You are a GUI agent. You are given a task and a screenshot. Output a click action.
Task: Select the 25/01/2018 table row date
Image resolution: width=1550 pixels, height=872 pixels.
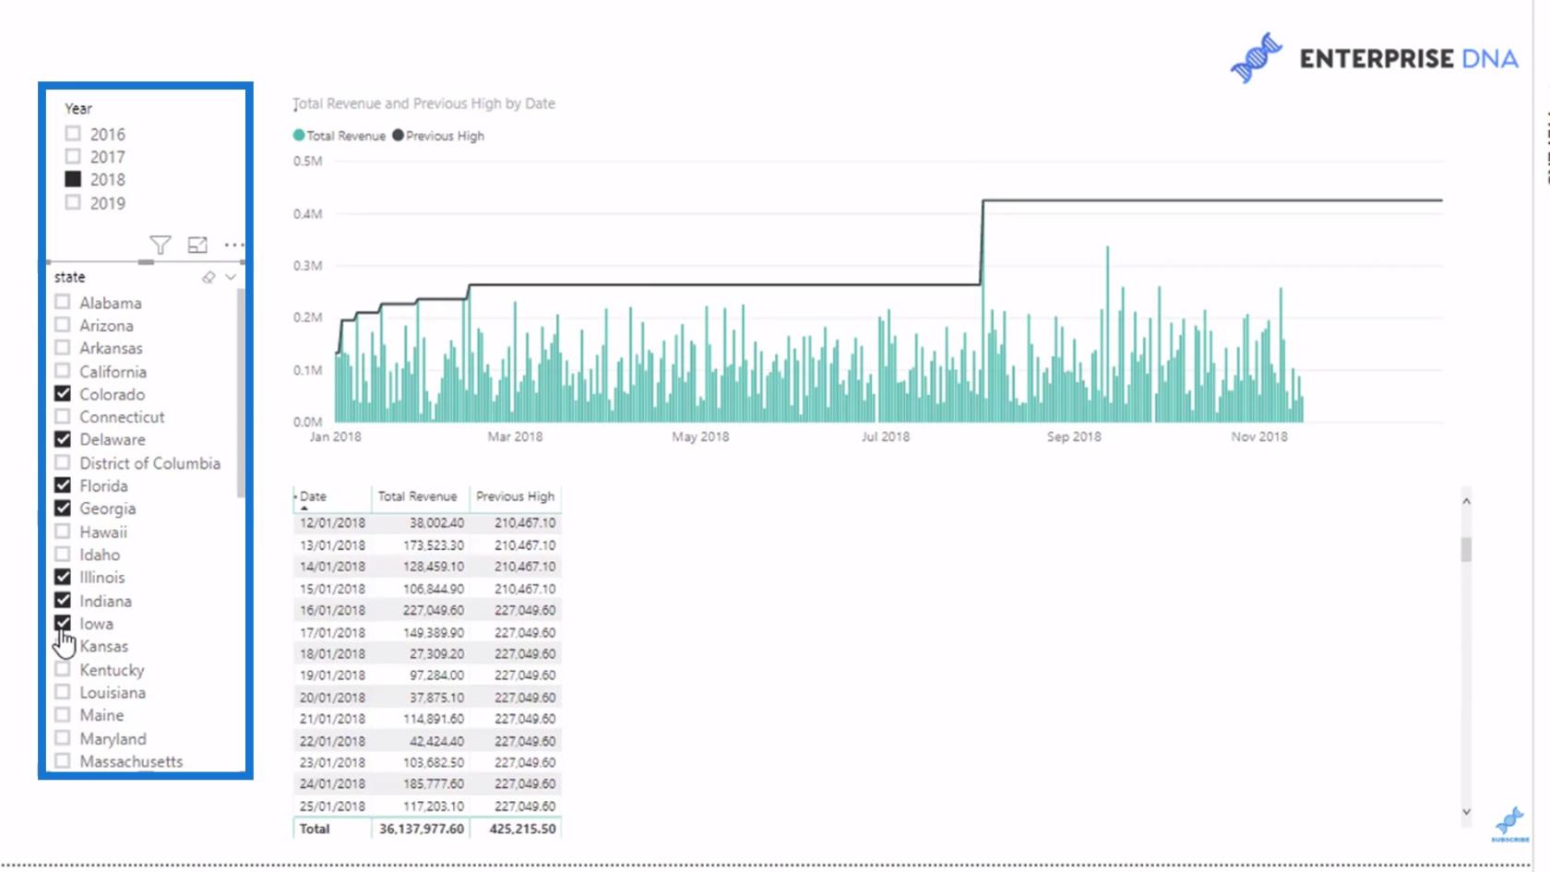coord(332,806)
